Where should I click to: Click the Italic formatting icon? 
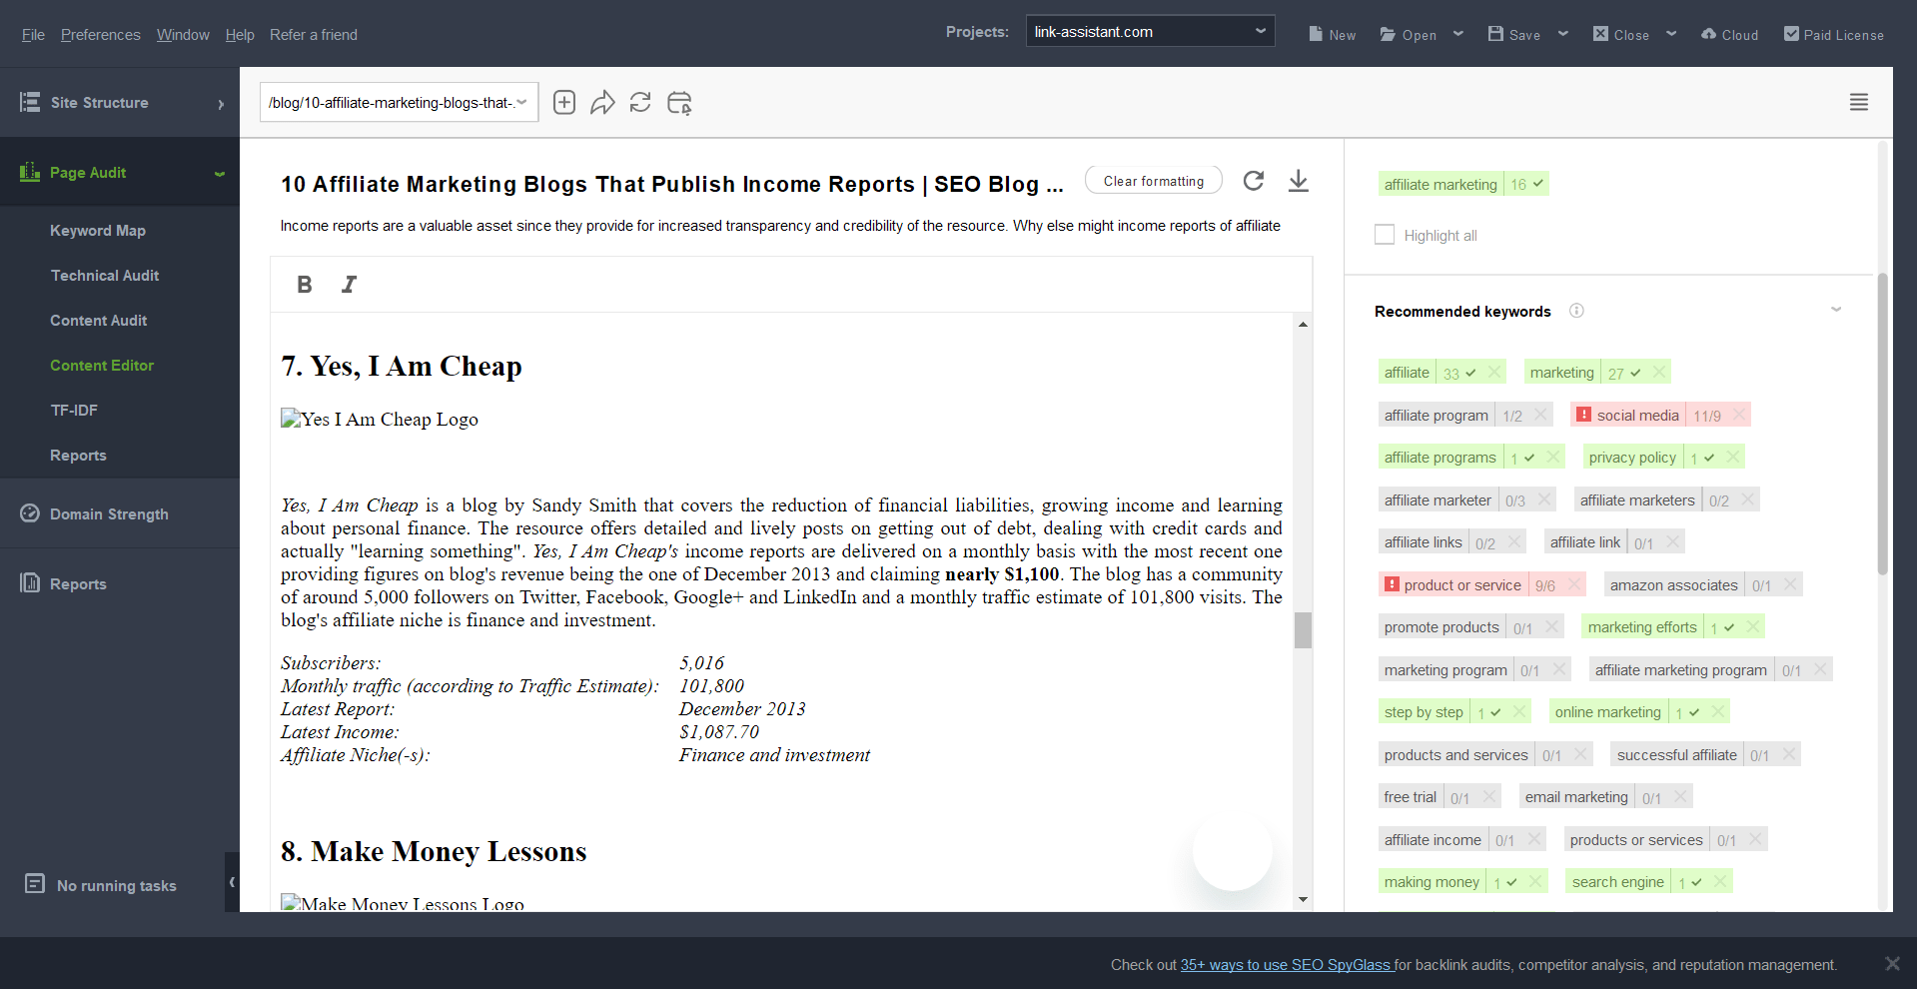click(x=349, y=285)
